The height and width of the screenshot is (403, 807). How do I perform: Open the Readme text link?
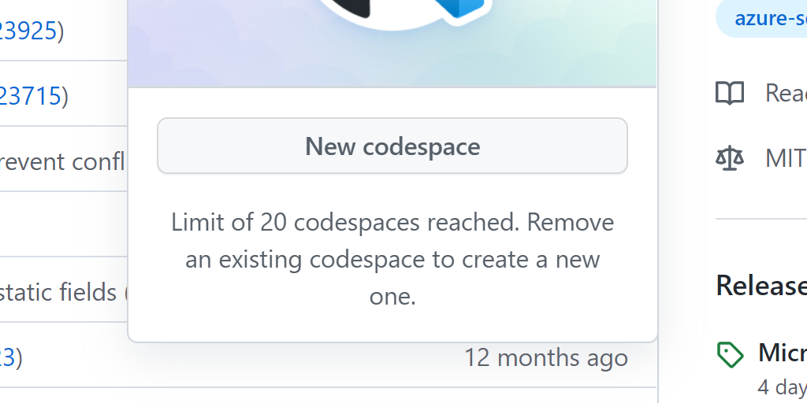(x=786, y=94)
